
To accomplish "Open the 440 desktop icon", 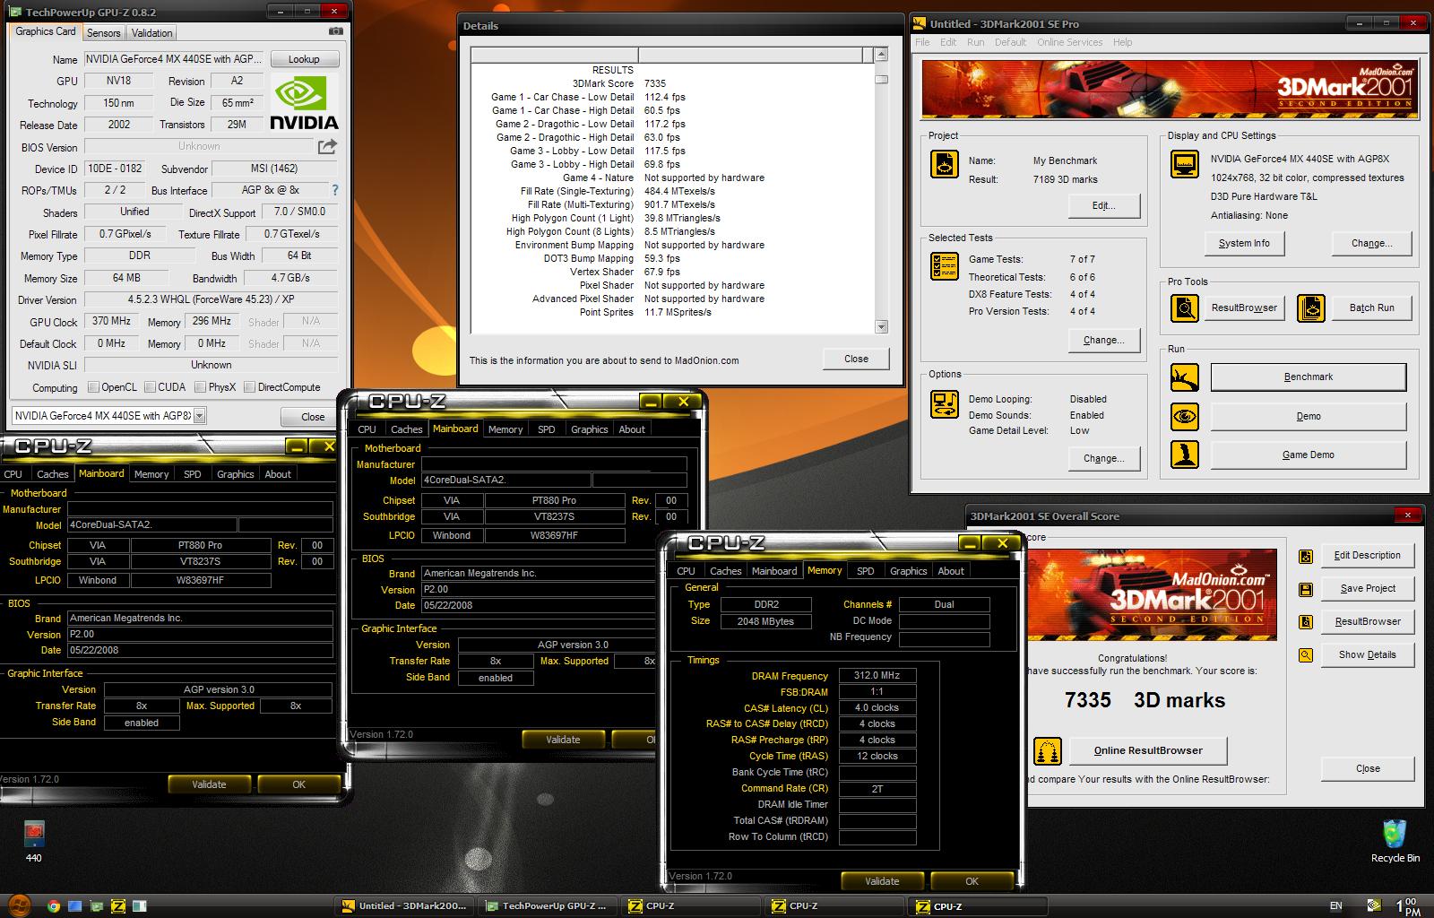I will pos(33,841).
